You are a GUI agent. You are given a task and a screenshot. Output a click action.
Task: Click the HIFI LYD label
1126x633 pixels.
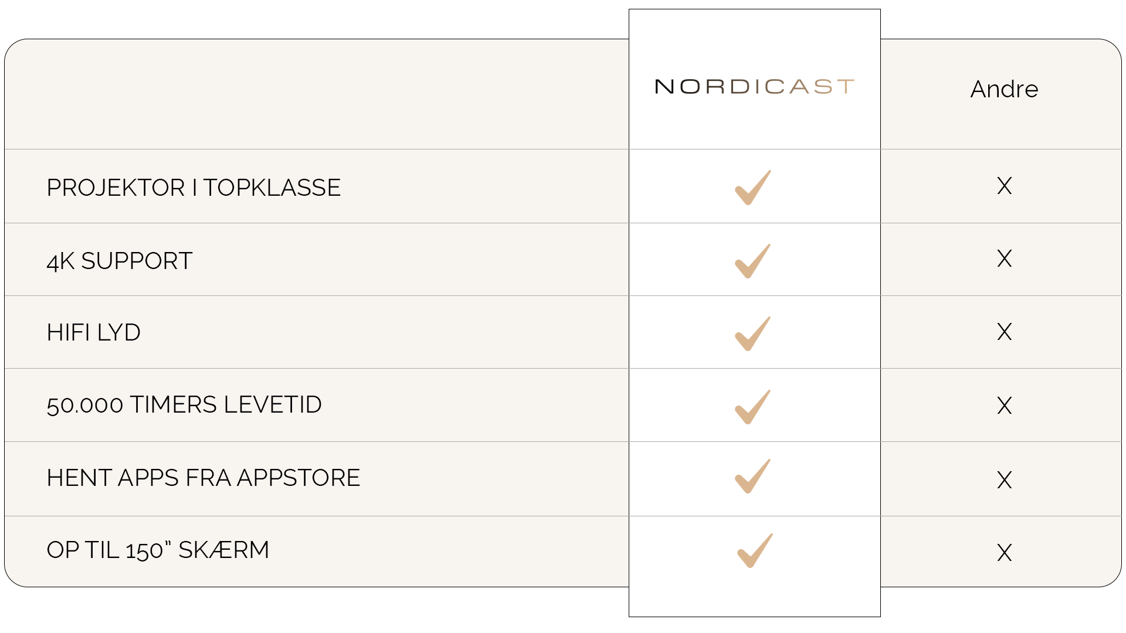click(94, 332)
